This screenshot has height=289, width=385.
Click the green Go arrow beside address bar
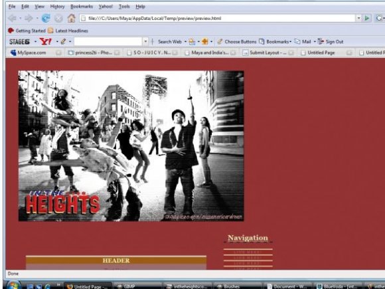coord(367,18)
